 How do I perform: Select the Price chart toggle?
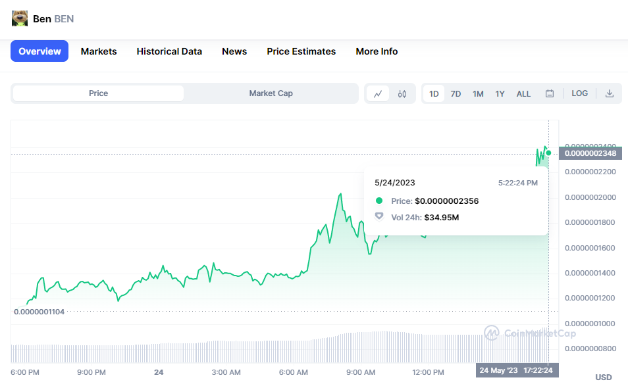(97, 93)
